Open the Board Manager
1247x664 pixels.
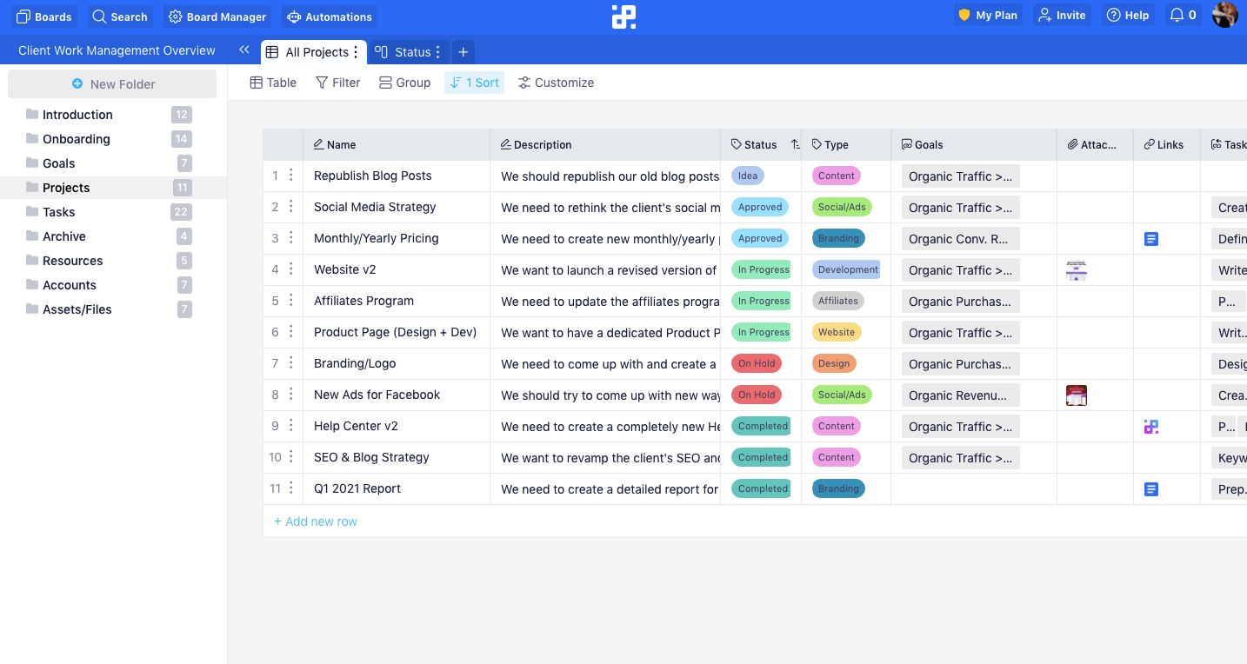pyautogui.click(x=217, y=16)
